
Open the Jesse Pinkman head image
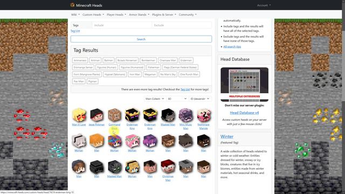(96, 115)
